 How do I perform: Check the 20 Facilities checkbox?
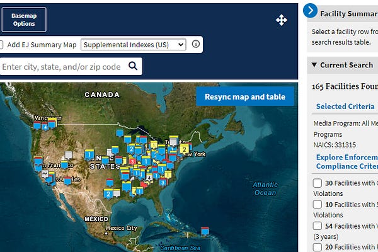318,247
